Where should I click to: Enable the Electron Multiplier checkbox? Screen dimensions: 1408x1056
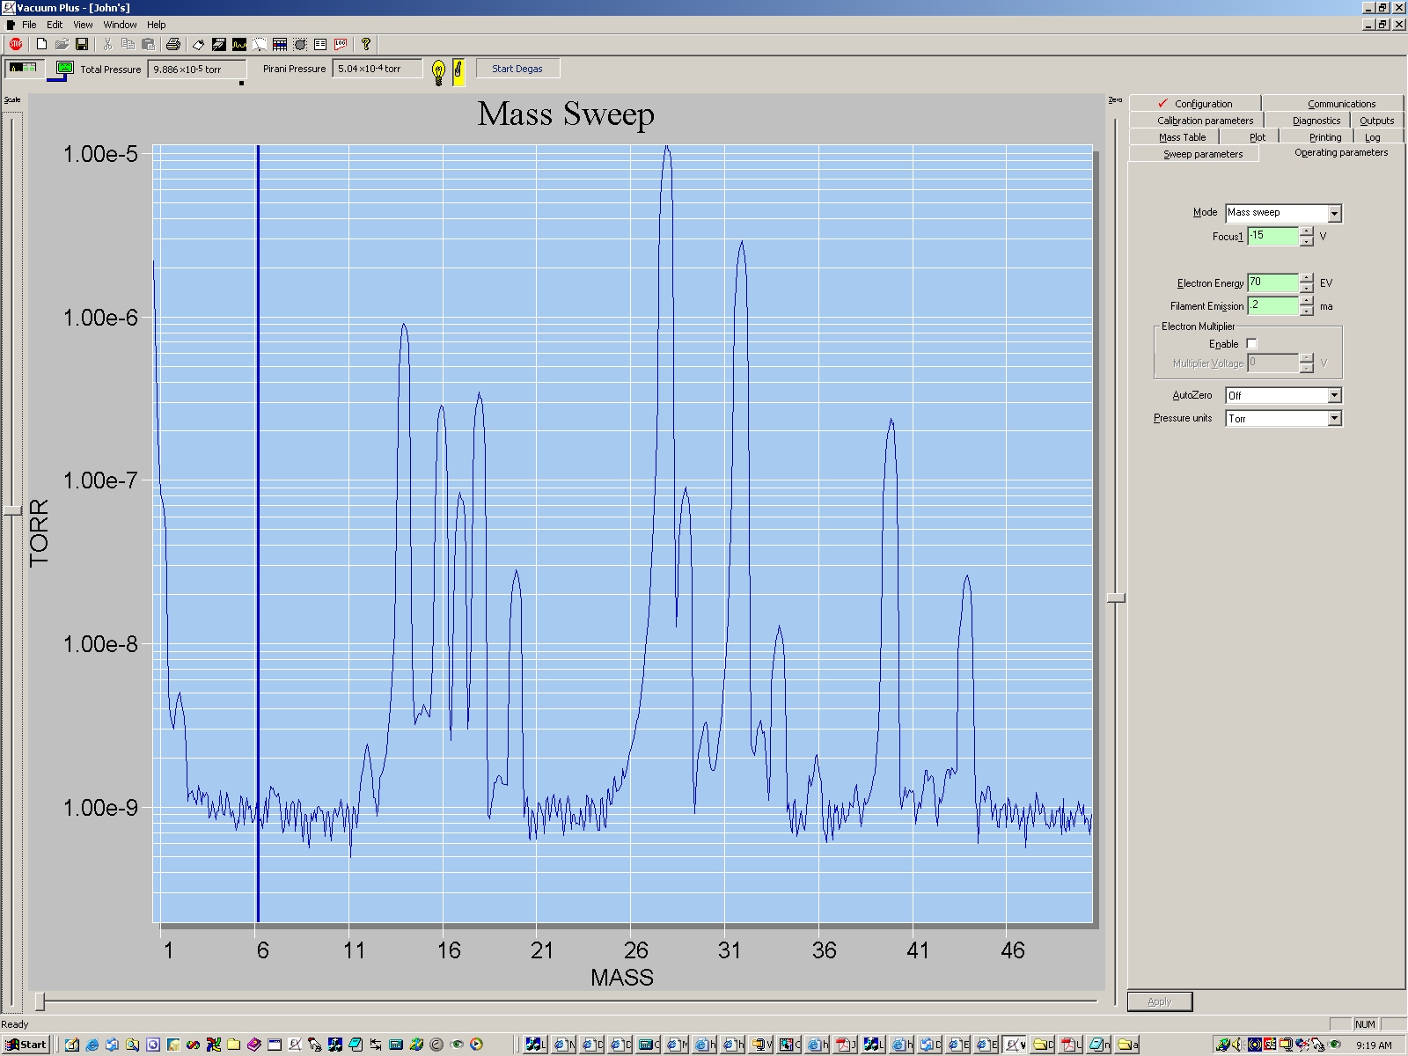pos(1251,344)
